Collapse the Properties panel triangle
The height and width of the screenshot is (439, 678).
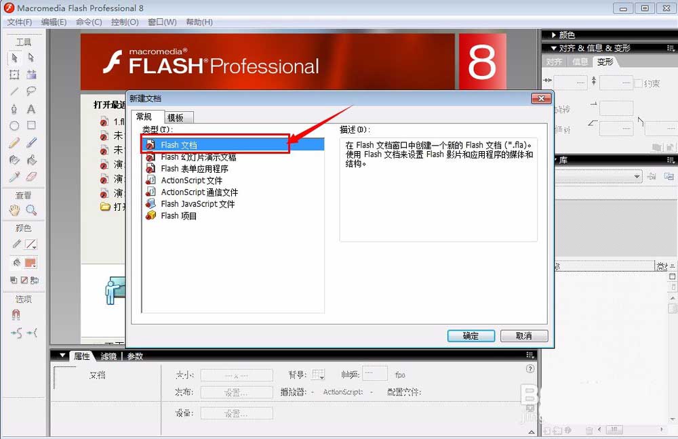click(x=62, y=356)
